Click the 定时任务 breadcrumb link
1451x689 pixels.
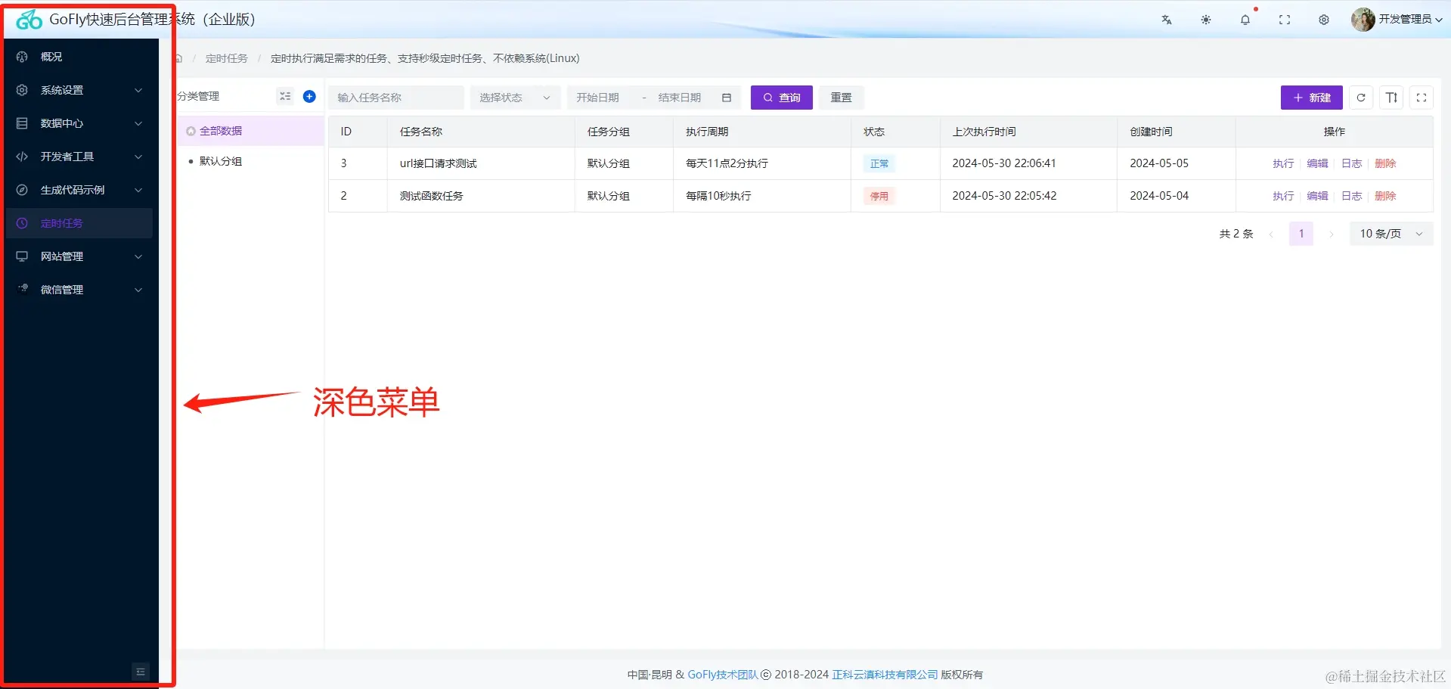(x=227, y=58)
